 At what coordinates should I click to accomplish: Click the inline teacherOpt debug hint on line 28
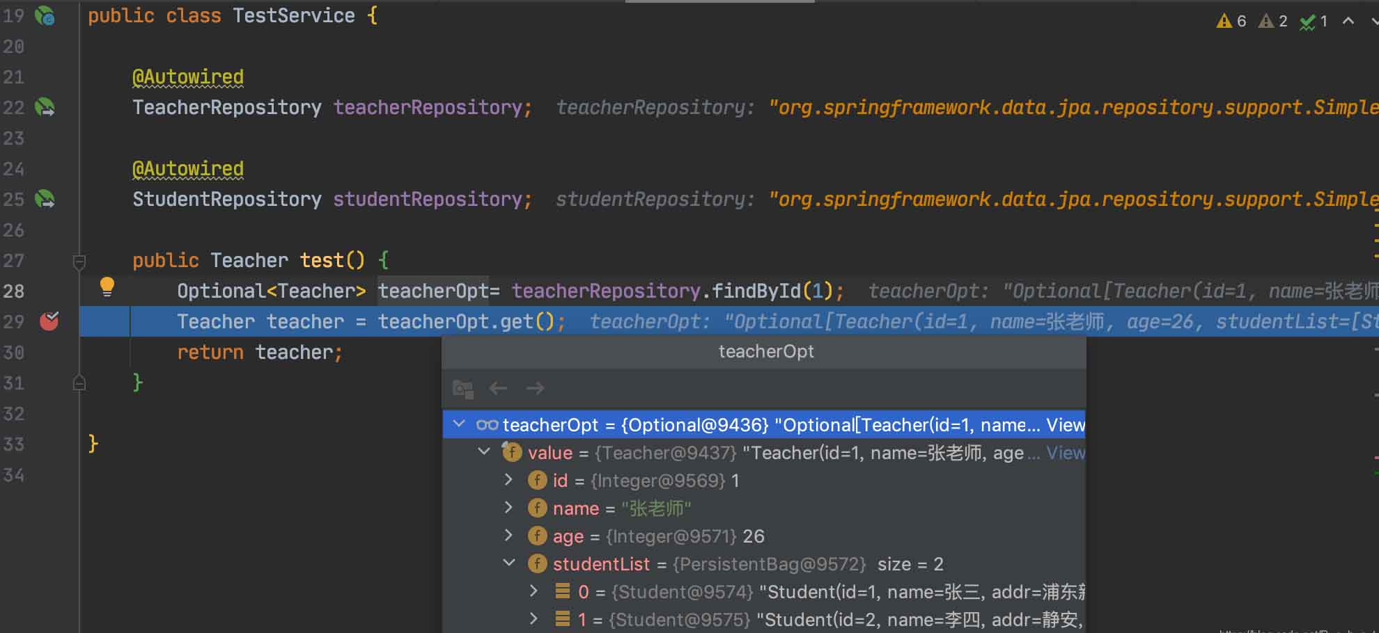tap(1123, 291)
